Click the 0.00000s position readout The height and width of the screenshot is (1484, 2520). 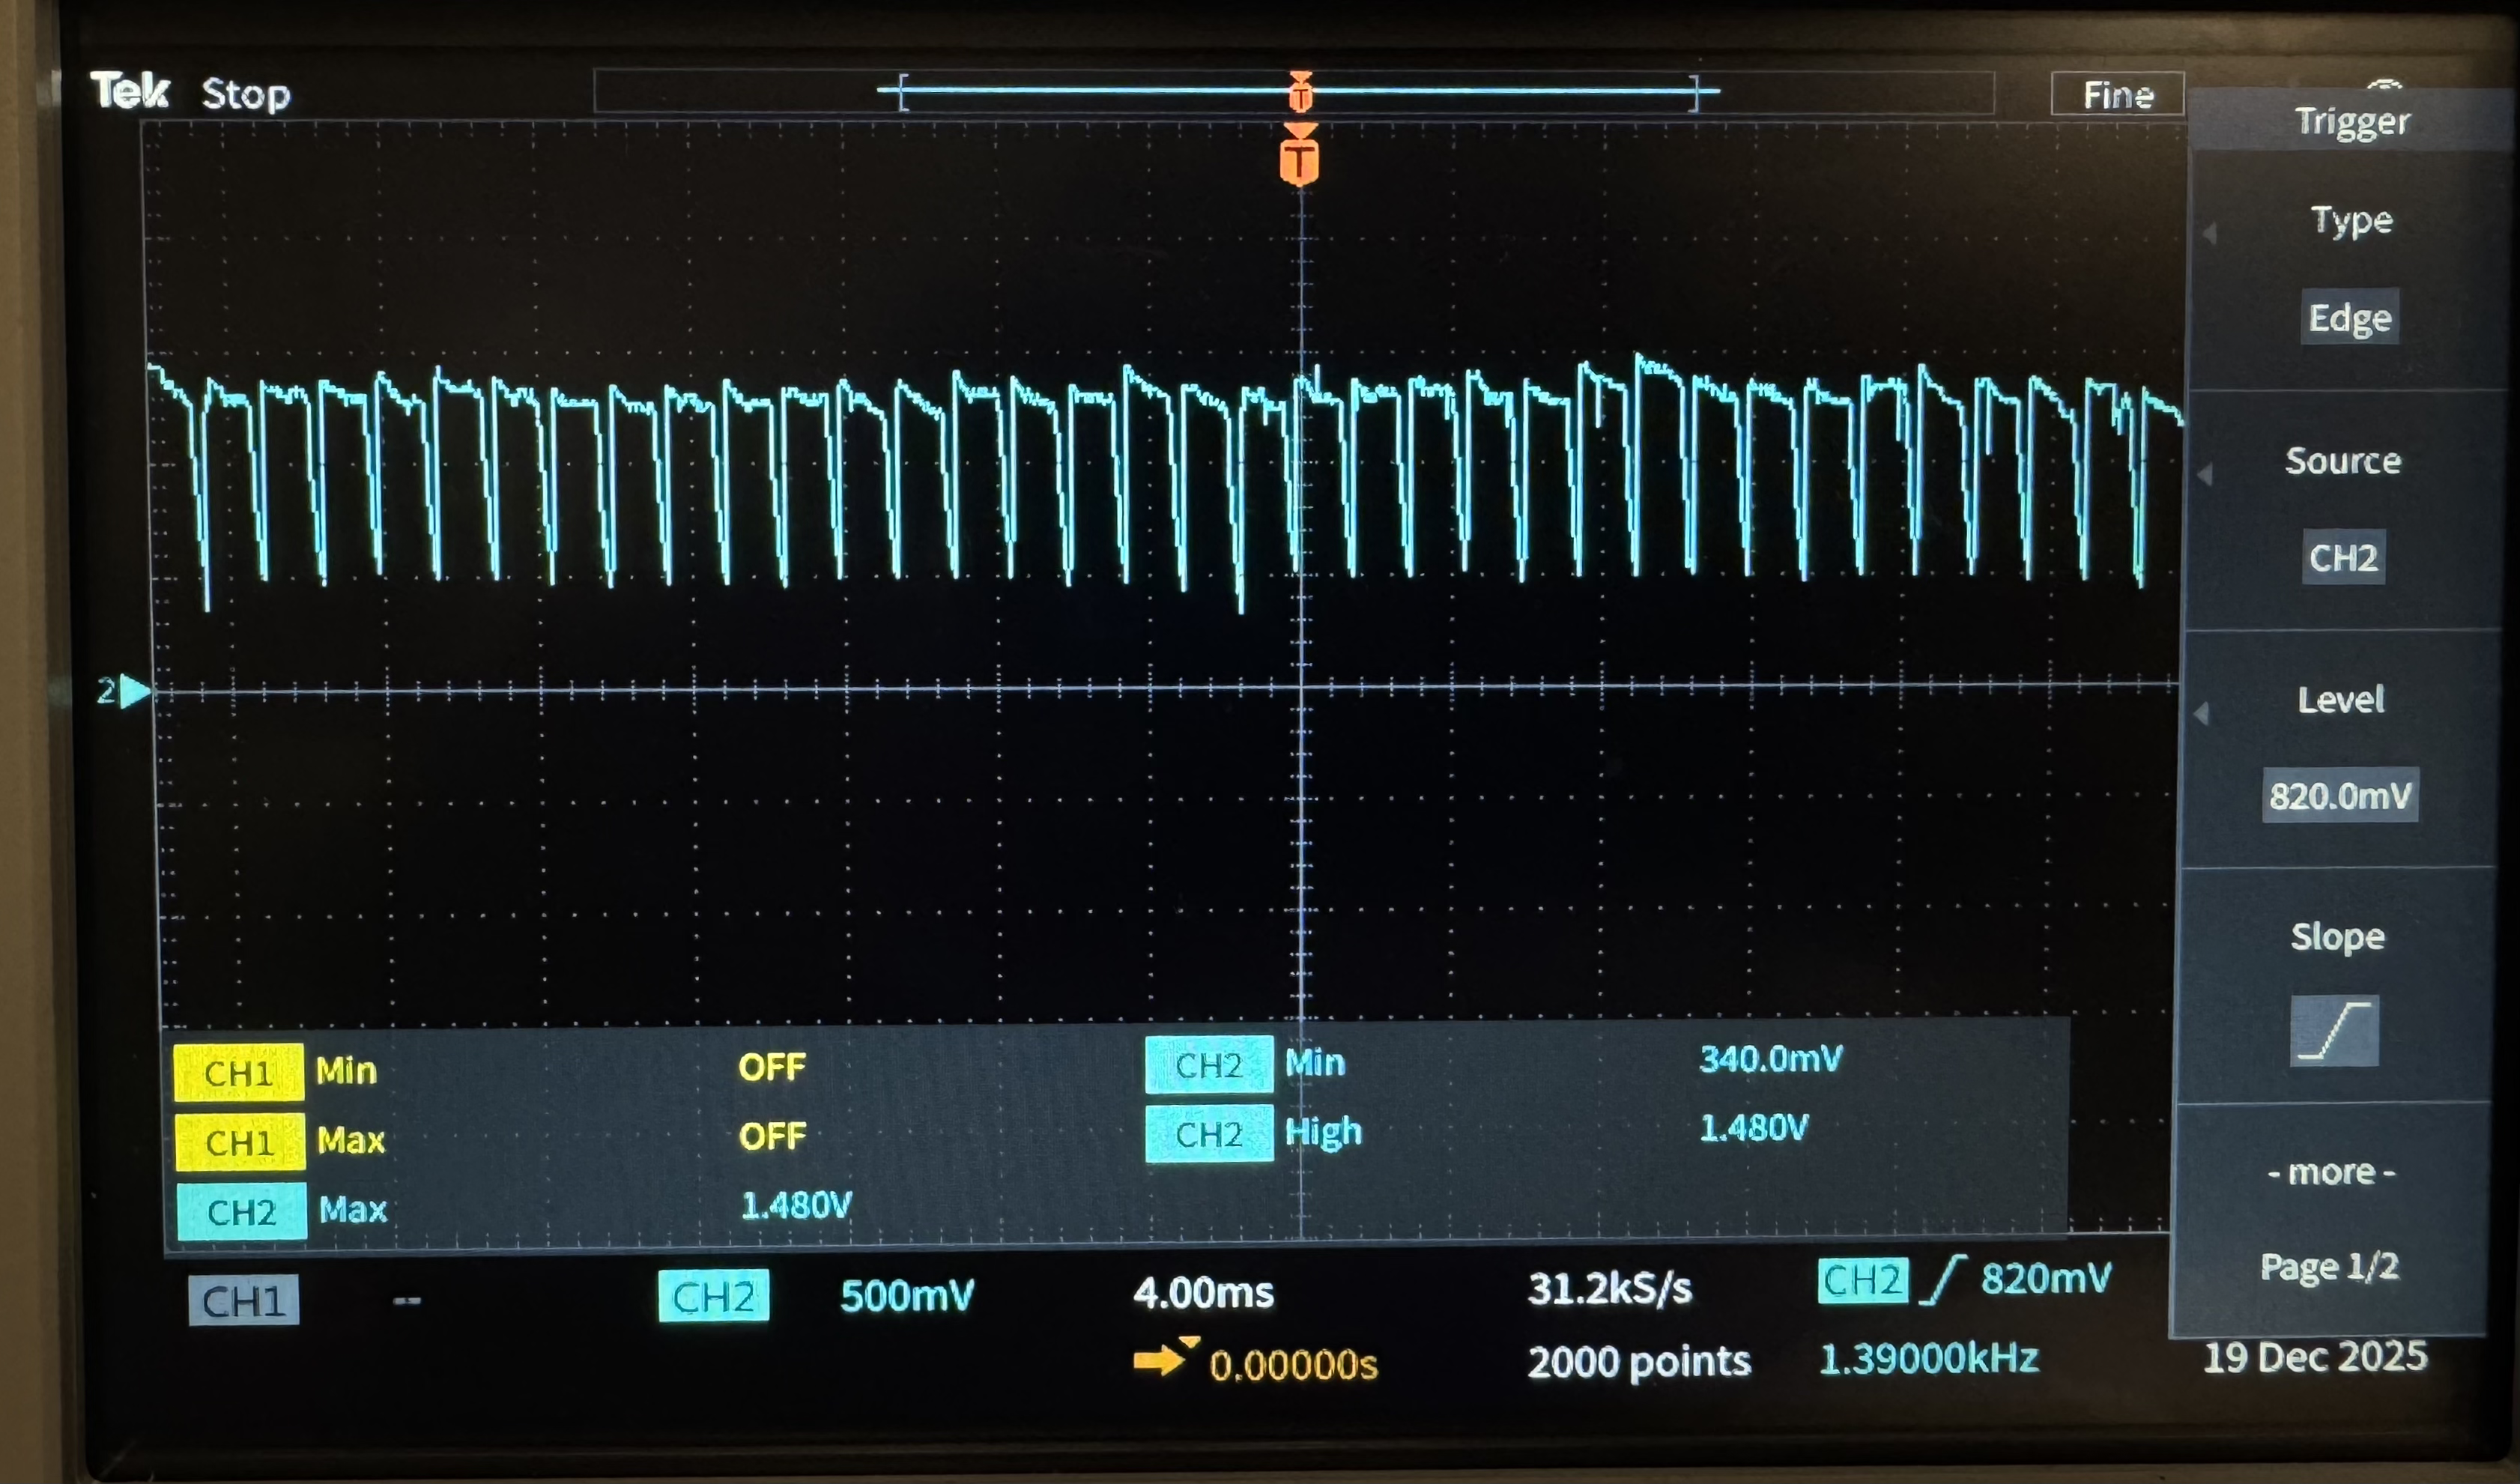[x=1293, y=1363]
